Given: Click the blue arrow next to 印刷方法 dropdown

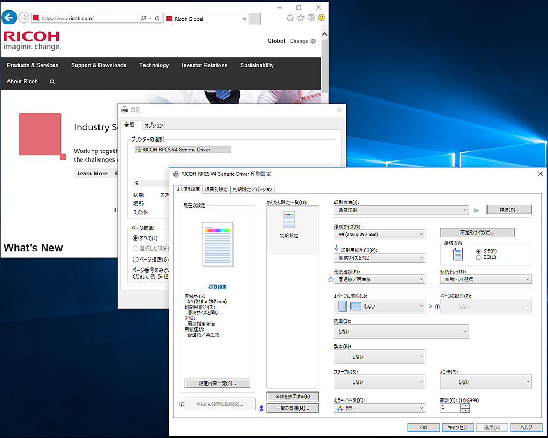Looking at the screenshot, I should point(477,210).
